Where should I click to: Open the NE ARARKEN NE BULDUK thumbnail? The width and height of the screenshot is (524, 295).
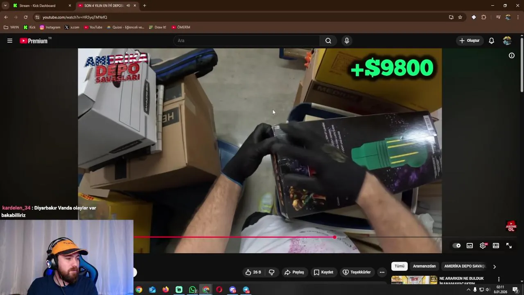coord(414,280)
